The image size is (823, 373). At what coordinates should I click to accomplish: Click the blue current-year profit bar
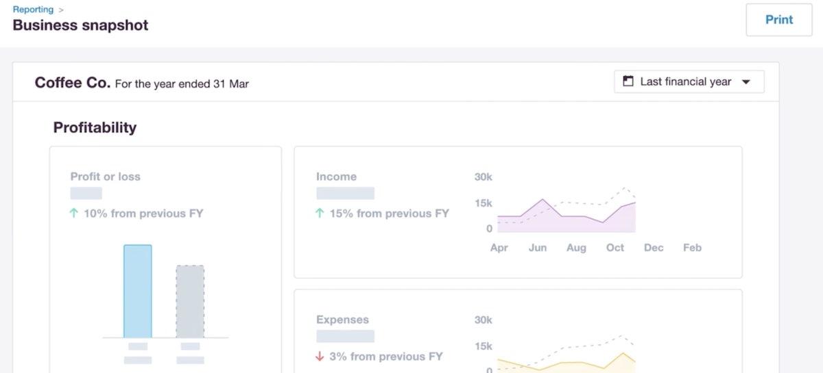pyautogui.click(x=138, y=291)
